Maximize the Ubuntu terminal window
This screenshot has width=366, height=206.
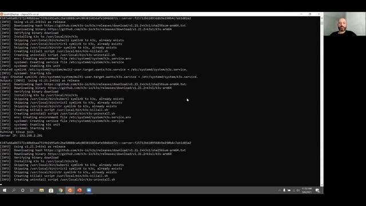pyautogui.click(x=310, y=14)
